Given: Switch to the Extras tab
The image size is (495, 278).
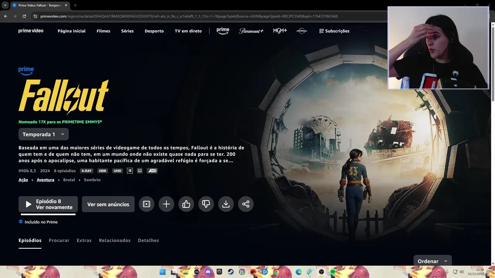Looking at the screenshot, I should click(x=84, y=240).
